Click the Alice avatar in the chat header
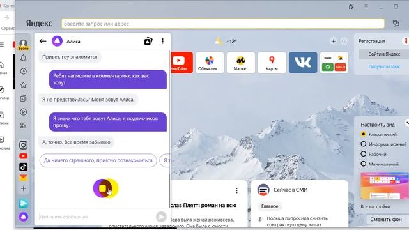The width and height of the screenshot is (409, 230). (x=57, y=41)
